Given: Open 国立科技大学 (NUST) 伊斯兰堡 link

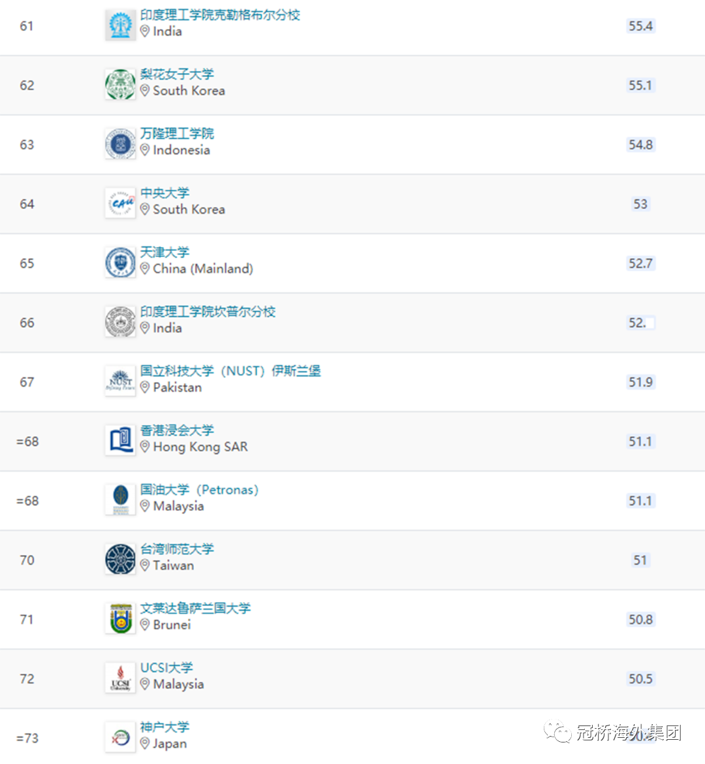Looking at the screenshot, I should point(230,371).
